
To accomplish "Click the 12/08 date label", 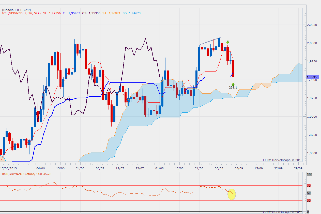I will click(179, 168).
